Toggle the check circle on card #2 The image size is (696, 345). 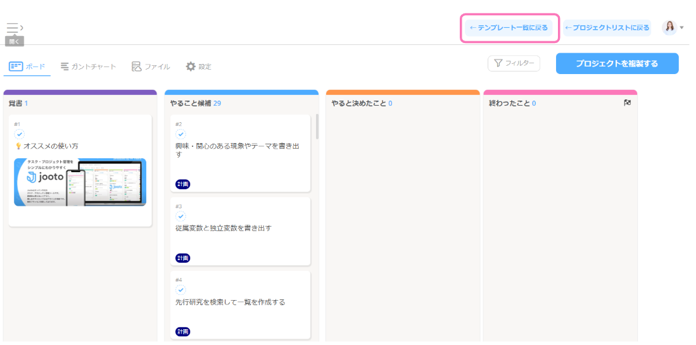[180, 134]
